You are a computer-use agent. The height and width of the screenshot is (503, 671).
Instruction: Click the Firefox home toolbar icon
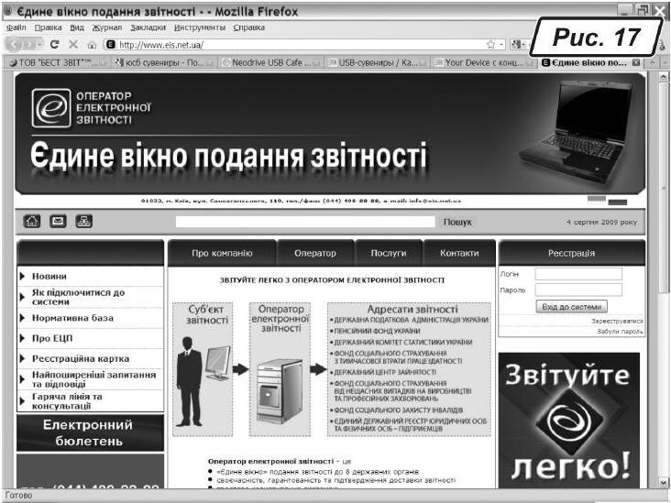click(91, 44)
